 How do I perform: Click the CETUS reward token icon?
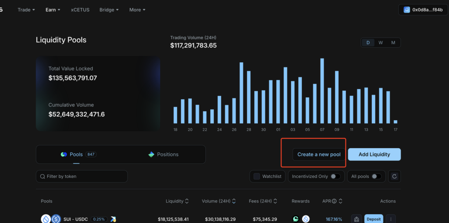point(296,220)
